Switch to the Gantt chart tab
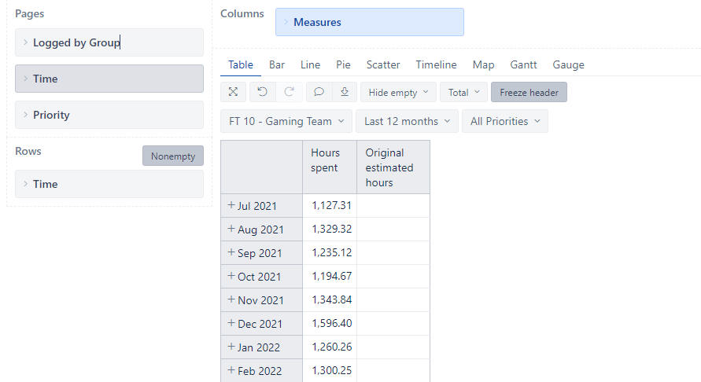 [523, 64]
